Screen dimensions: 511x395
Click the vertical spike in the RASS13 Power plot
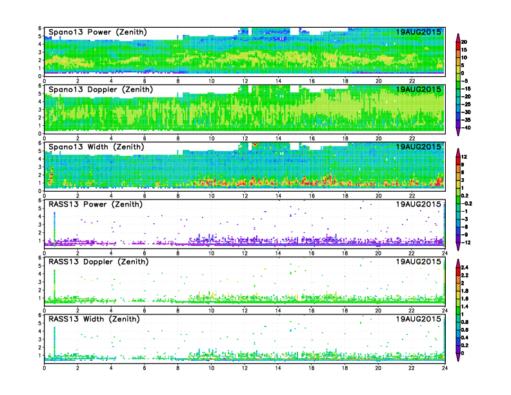coord(54,228)
